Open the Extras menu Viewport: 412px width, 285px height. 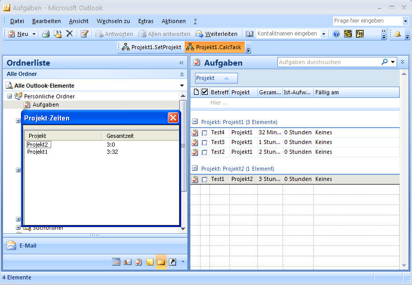[x=145, y=21]
